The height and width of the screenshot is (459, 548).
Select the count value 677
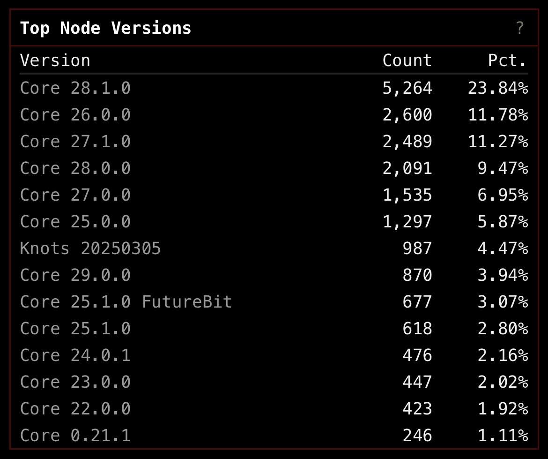(417, 302)
